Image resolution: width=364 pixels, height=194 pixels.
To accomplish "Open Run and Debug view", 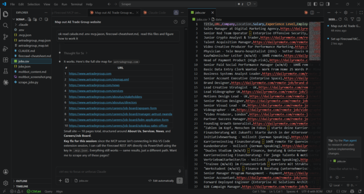I will [6, 49].
